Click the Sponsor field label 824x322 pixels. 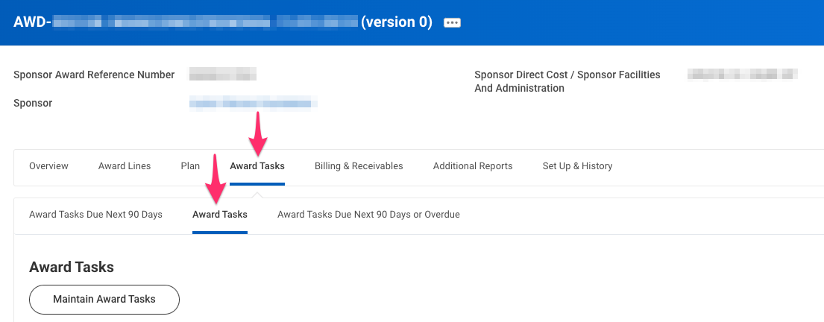(33, 103)
